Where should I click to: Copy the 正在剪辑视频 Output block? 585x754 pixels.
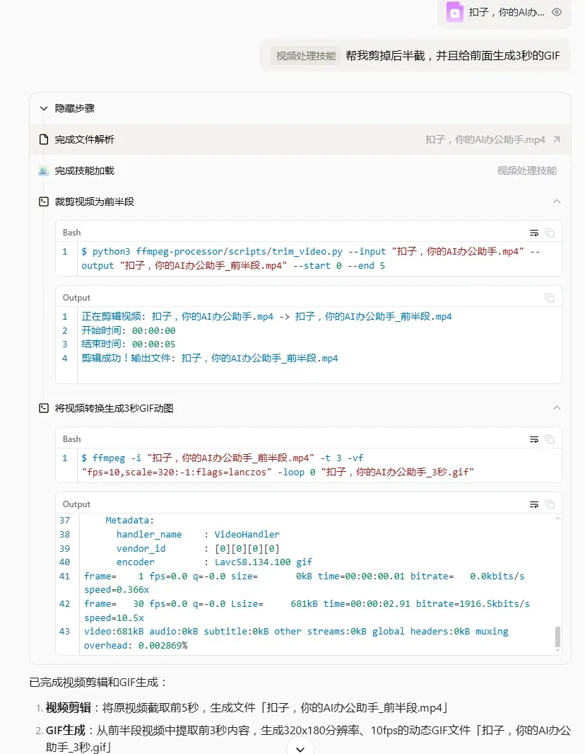(550, 298)
